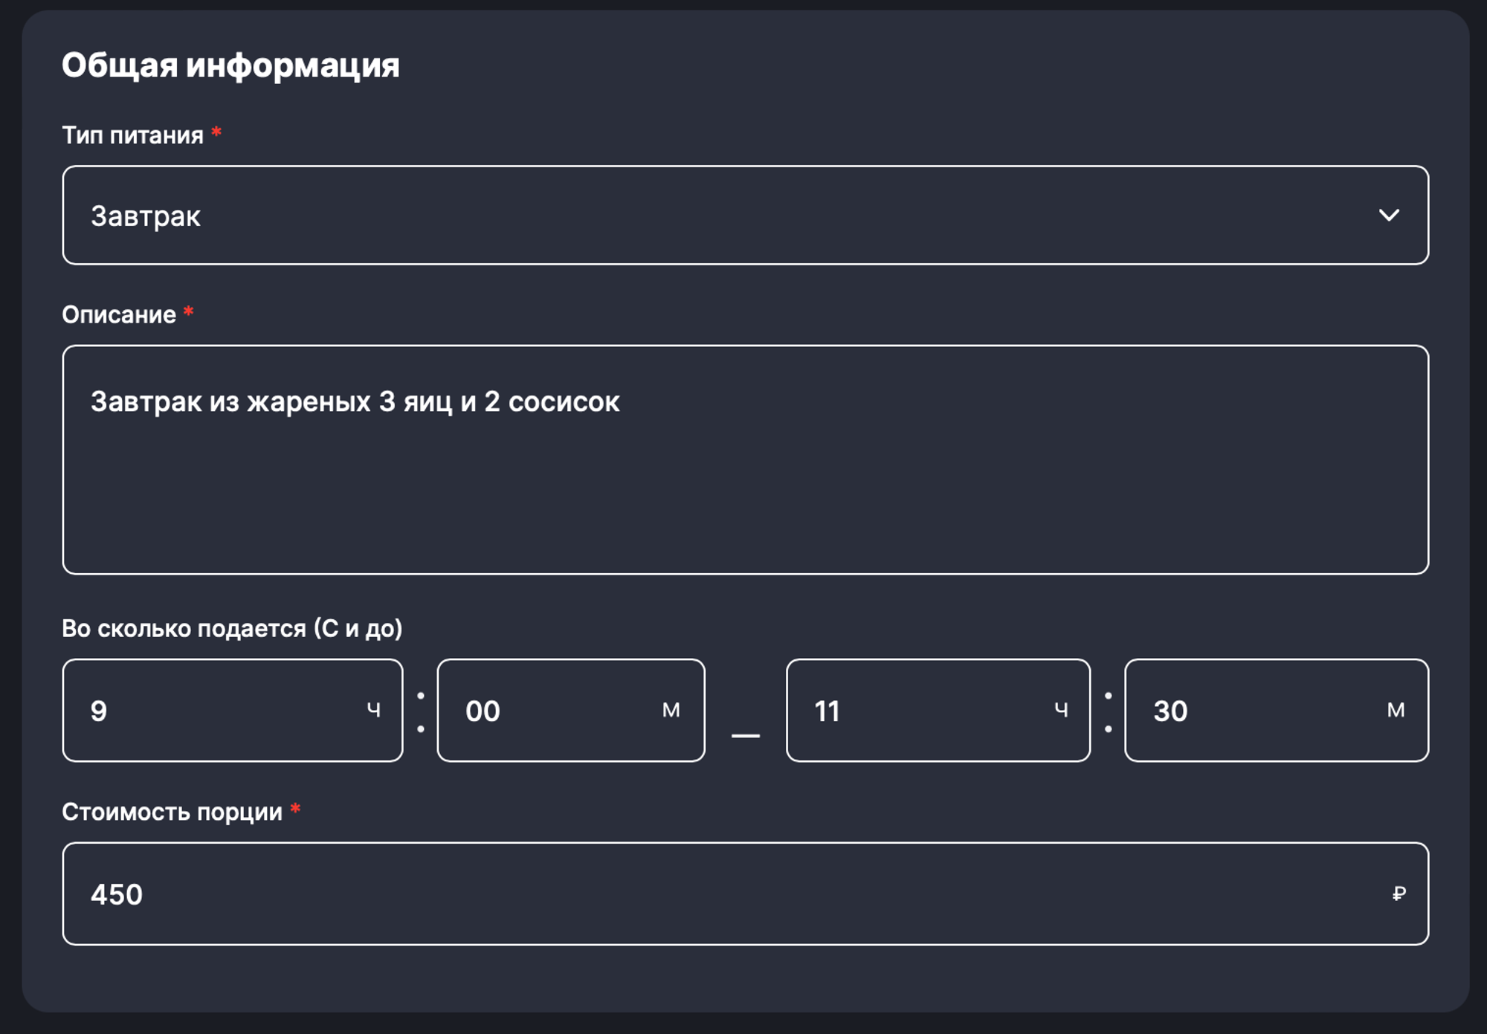Click the Тип питания field label
1487x1034 pixels.
[x=132, y=135]
